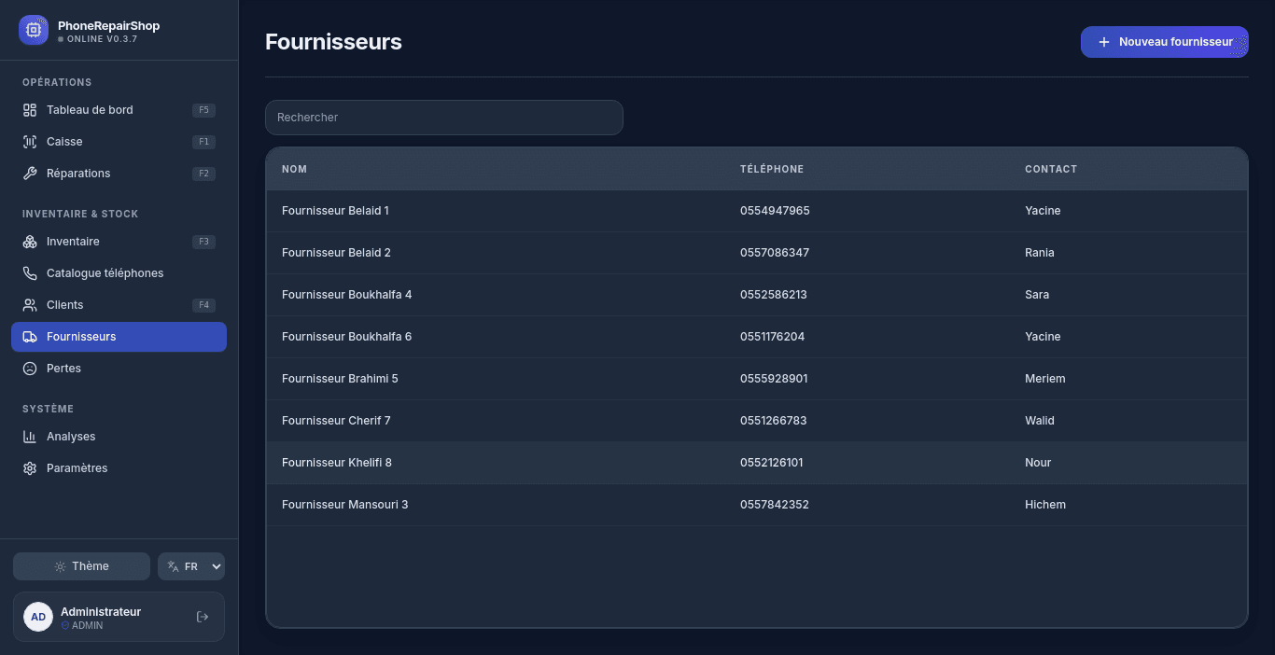Select Clients in the sidebar
Screen dimensions: 1275x655
tap(119, 305)
